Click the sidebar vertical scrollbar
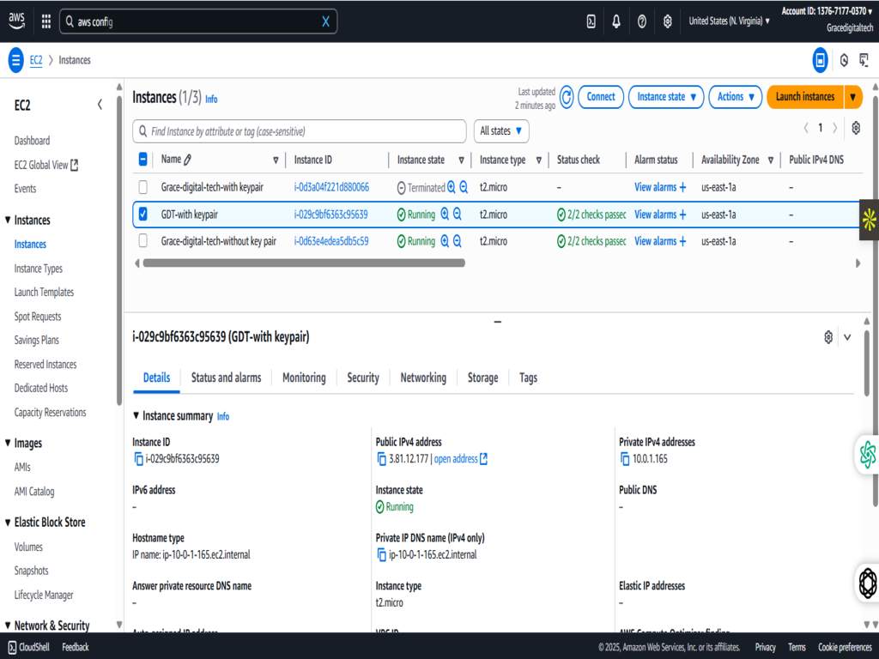This screenshot has height=659, width=879. [118, 250]
